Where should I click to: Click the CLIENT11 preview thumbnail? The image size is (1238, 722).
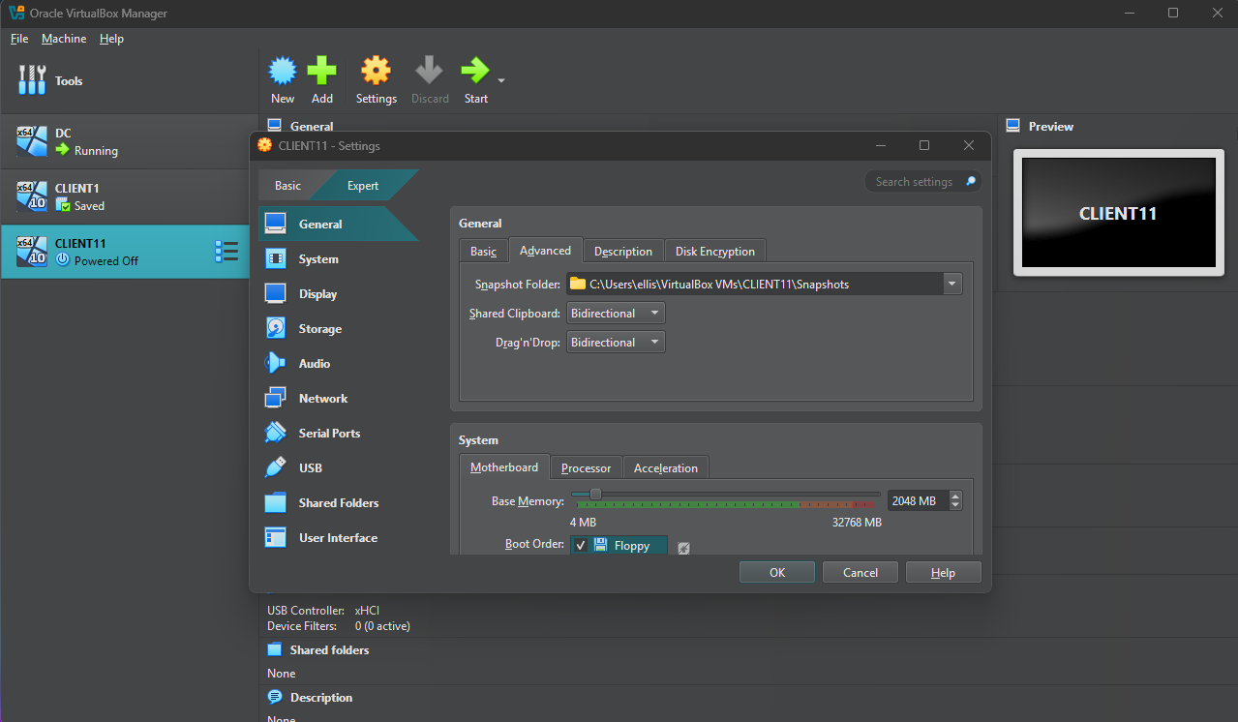point(1118,212)
